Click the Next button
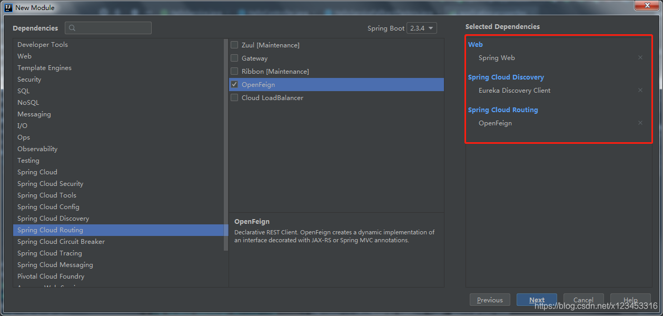The image size is (663, 316). click(x=537, y=300)
